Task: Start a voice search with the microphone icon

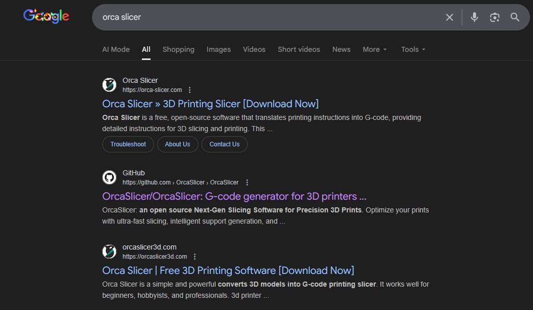Action: tap(474, 17)
